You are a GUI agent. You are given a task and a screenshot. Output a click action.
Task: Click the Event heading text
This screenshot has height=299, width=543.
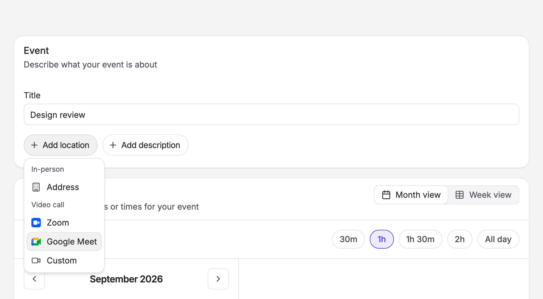(36, 51)
